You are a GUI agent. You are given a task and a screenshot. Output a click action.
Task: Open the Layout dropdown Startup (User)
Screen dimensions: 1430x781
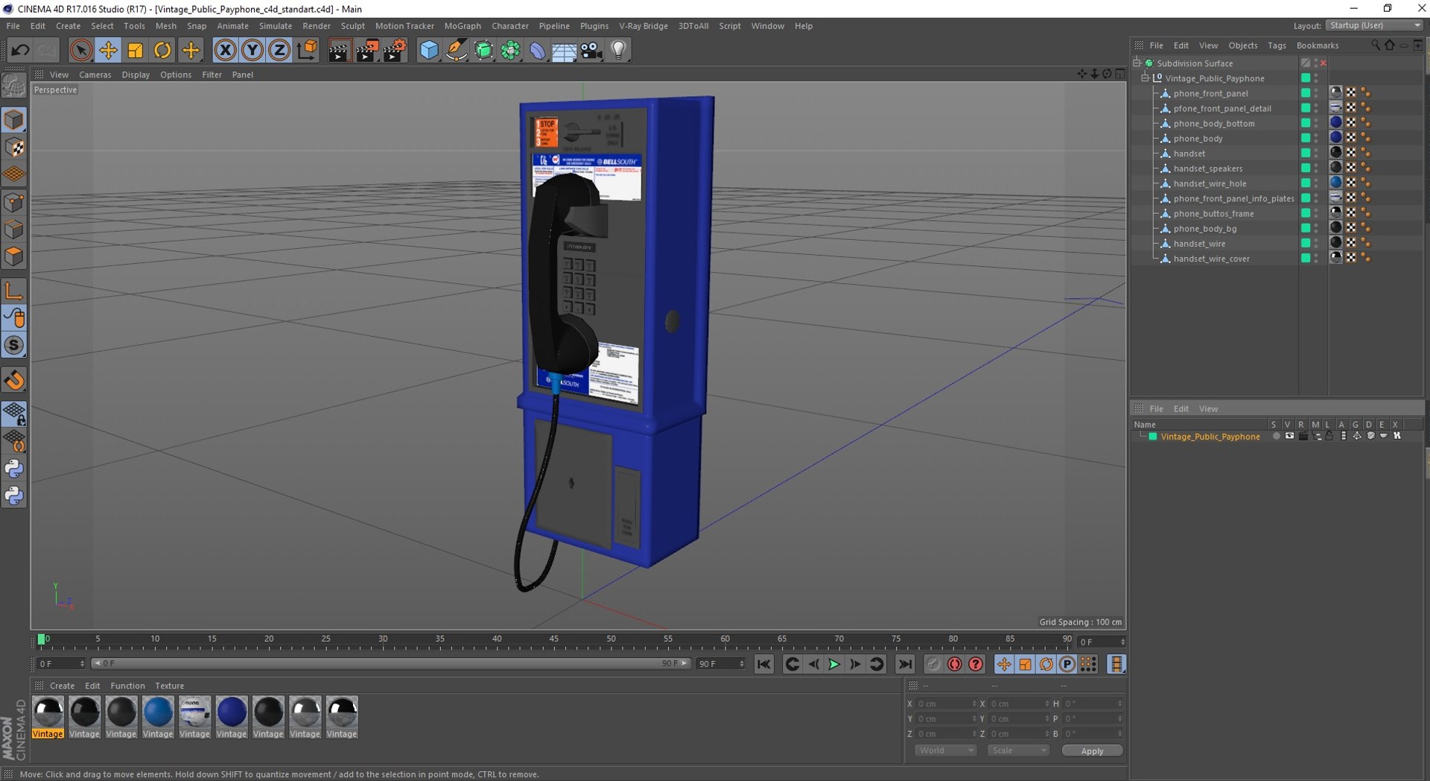coord(1374,25)
